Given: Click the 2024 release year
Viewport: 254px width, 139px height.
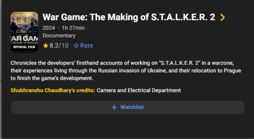Looking at the screenshot, I should click(49, 28).
